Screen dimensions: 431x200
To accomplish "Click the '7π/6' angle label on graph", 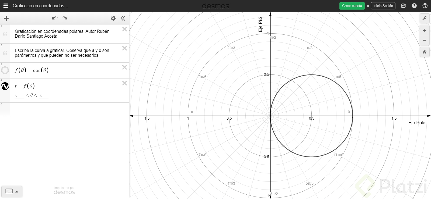I will 202,155.
